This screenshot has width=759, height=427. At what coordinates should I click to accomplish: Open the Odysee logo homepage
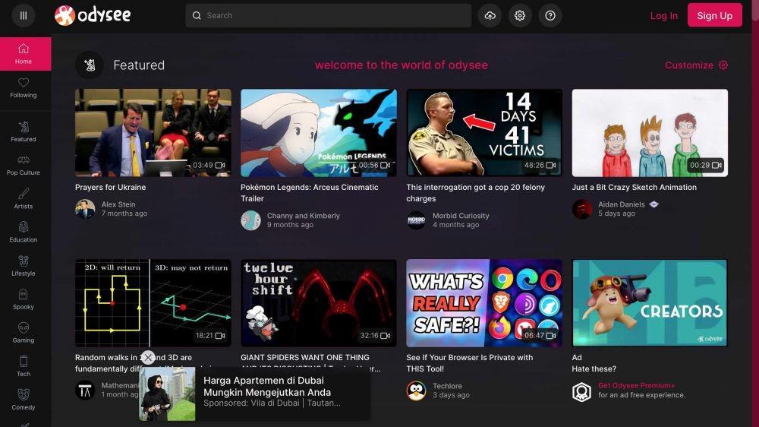tap(93, 15)
